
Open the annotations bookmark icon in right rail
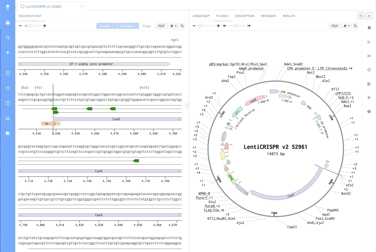[x=369, y=28]
